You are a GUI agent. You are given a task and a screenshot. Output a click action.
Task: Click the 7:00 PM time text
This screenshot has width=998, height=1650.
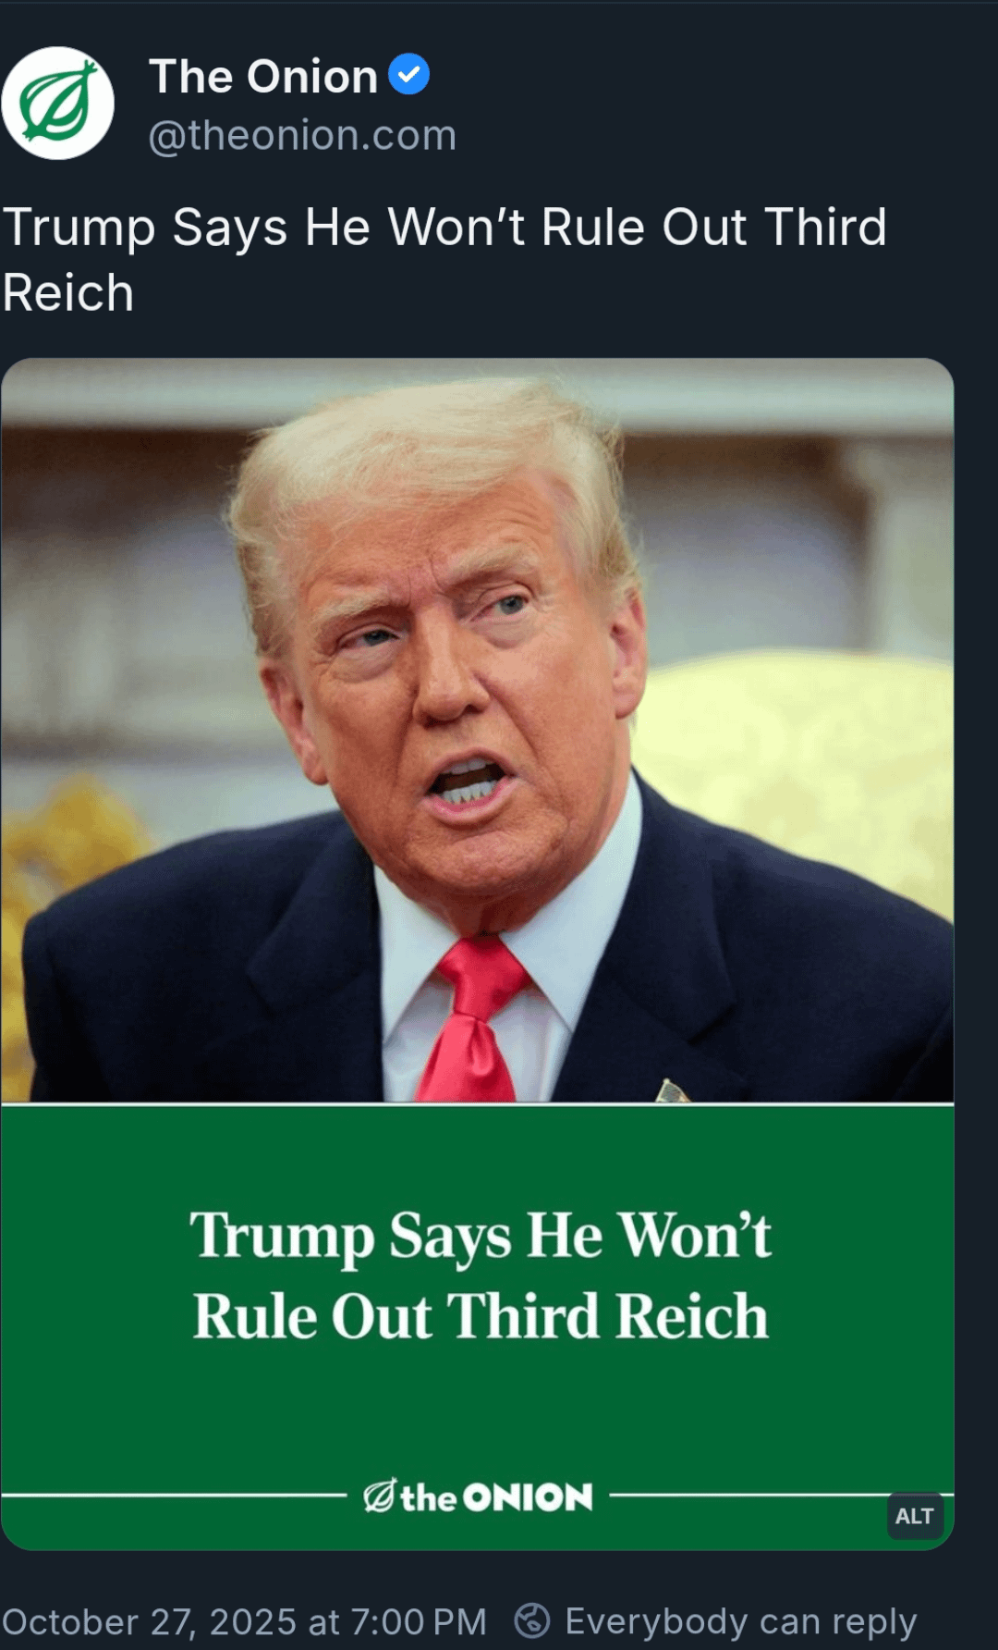tap(419, 1621)
